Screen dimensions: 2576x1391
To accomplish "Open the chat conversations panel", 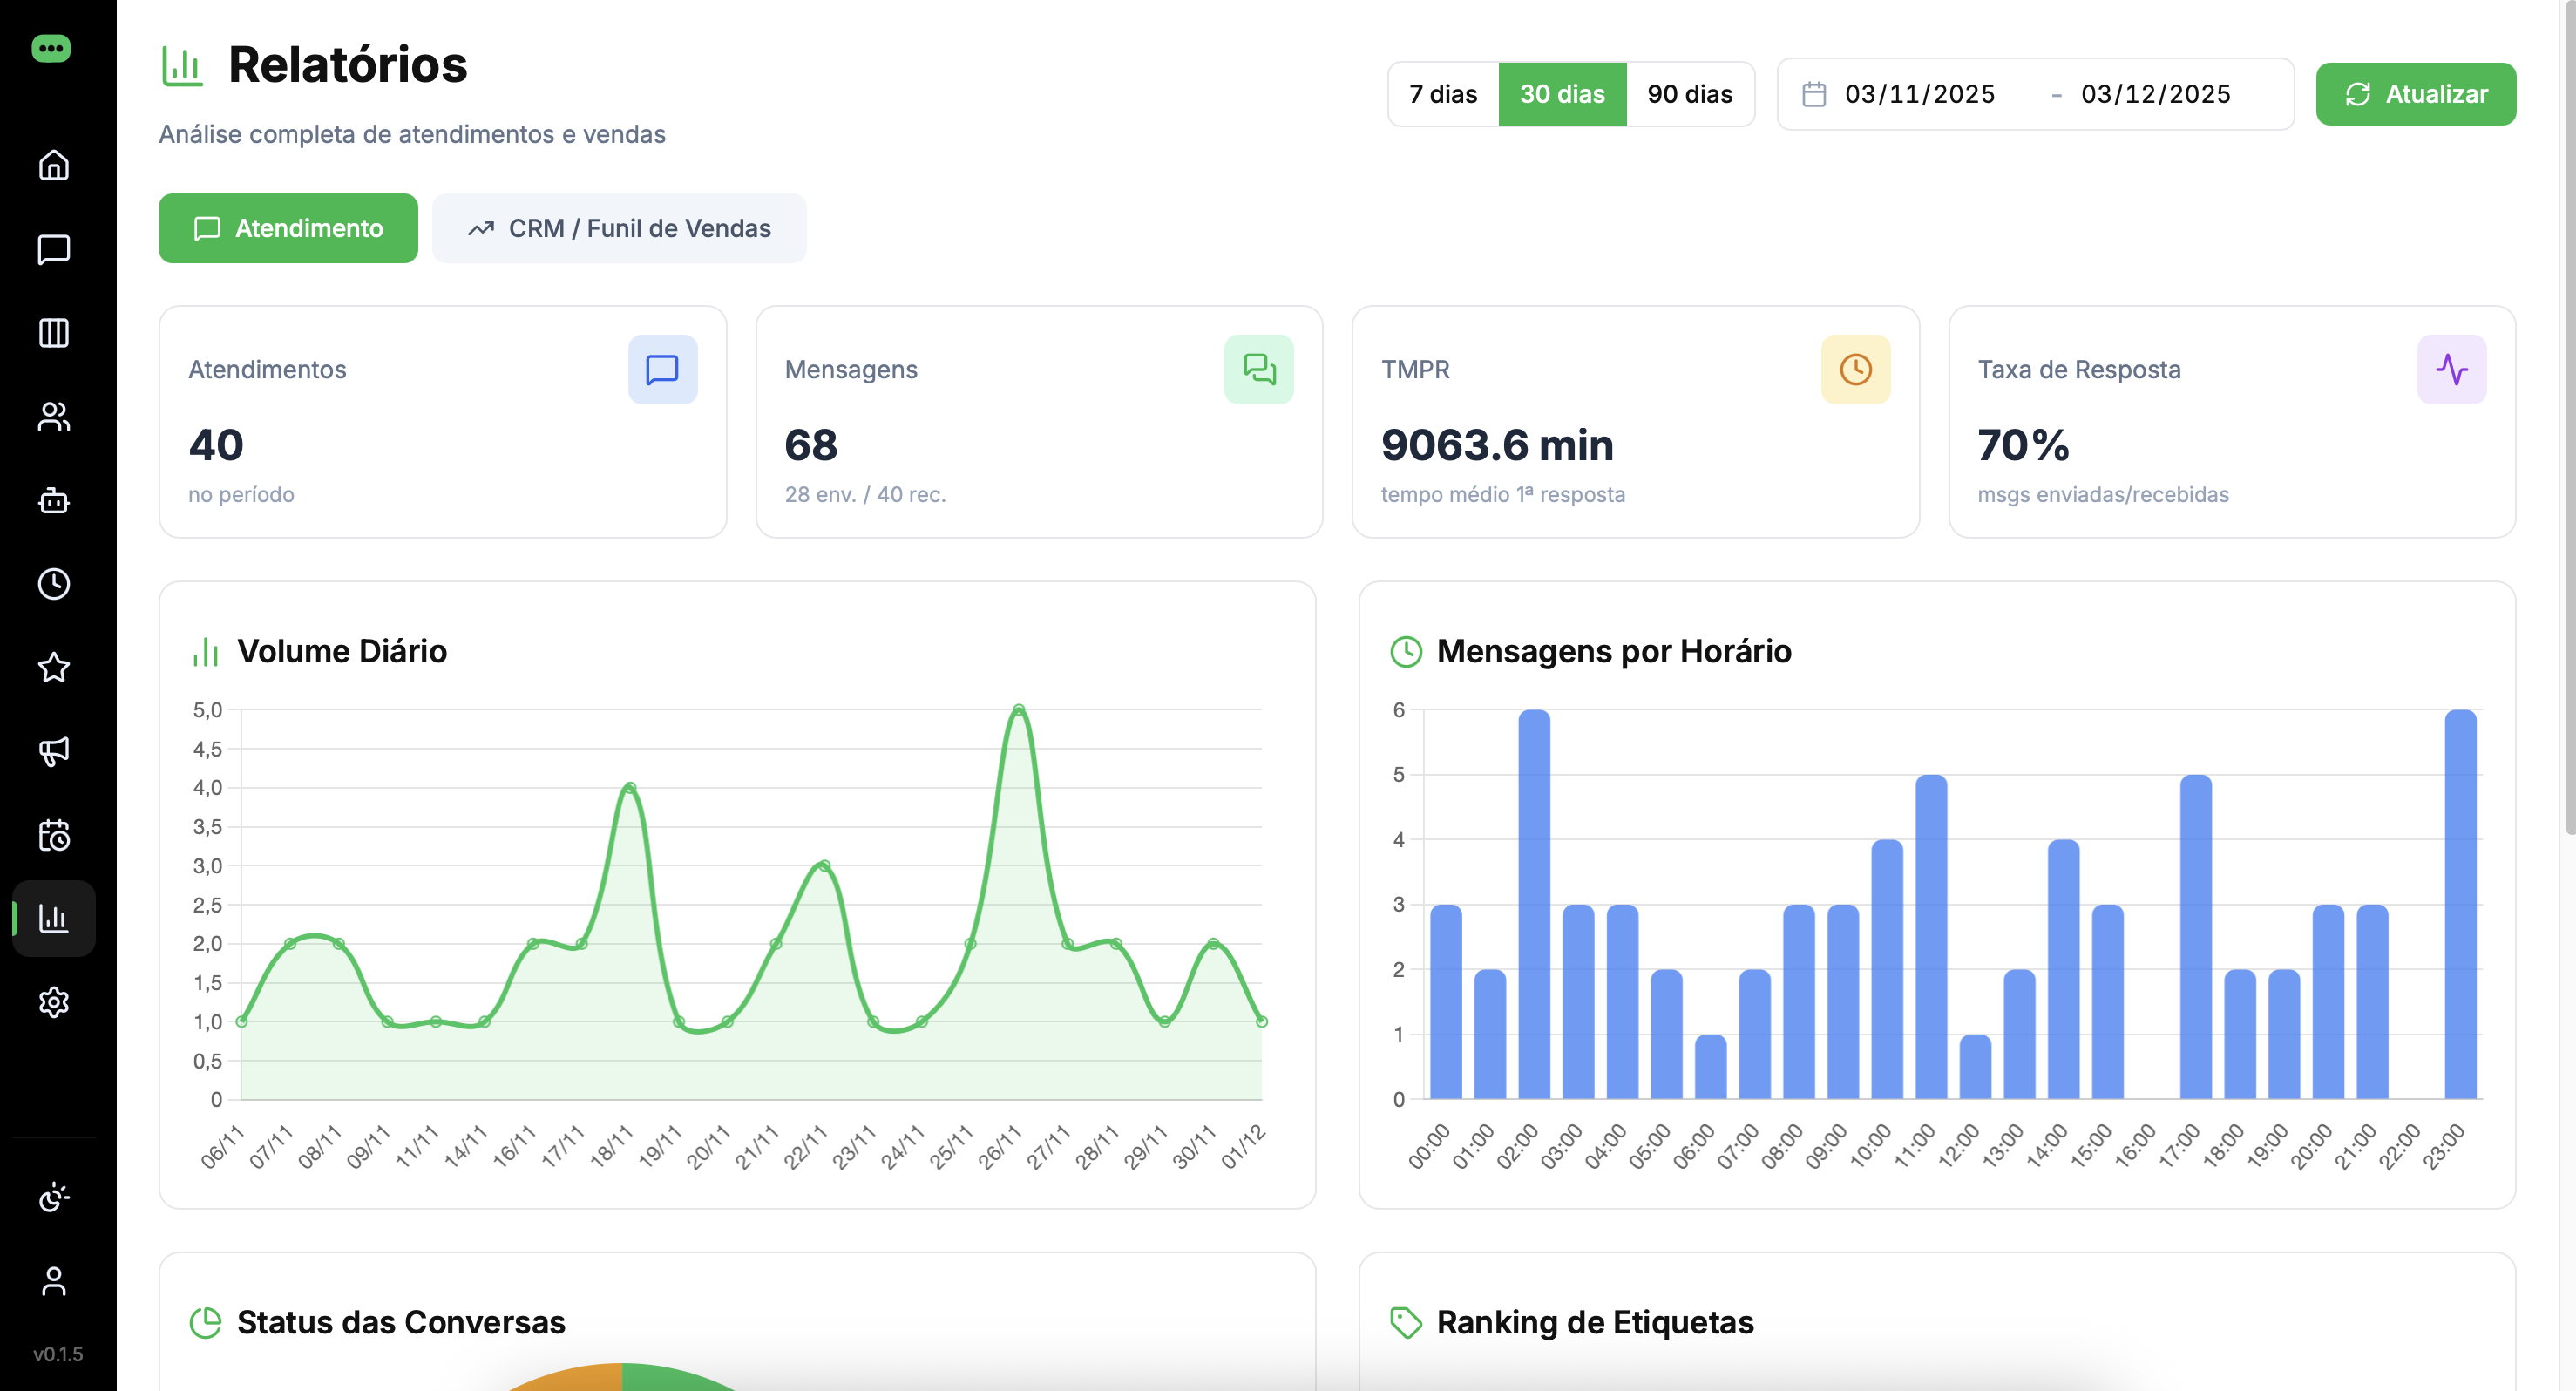I will click(x=53, y=250).
